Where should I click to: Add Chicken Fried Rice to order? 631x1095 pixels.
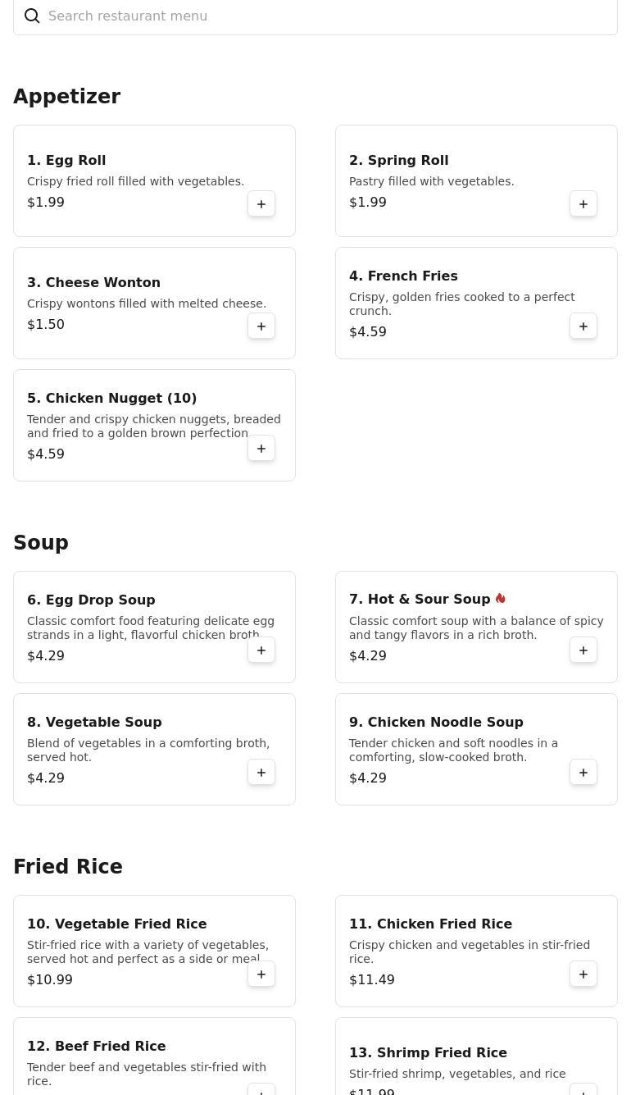tap(583, 974)
